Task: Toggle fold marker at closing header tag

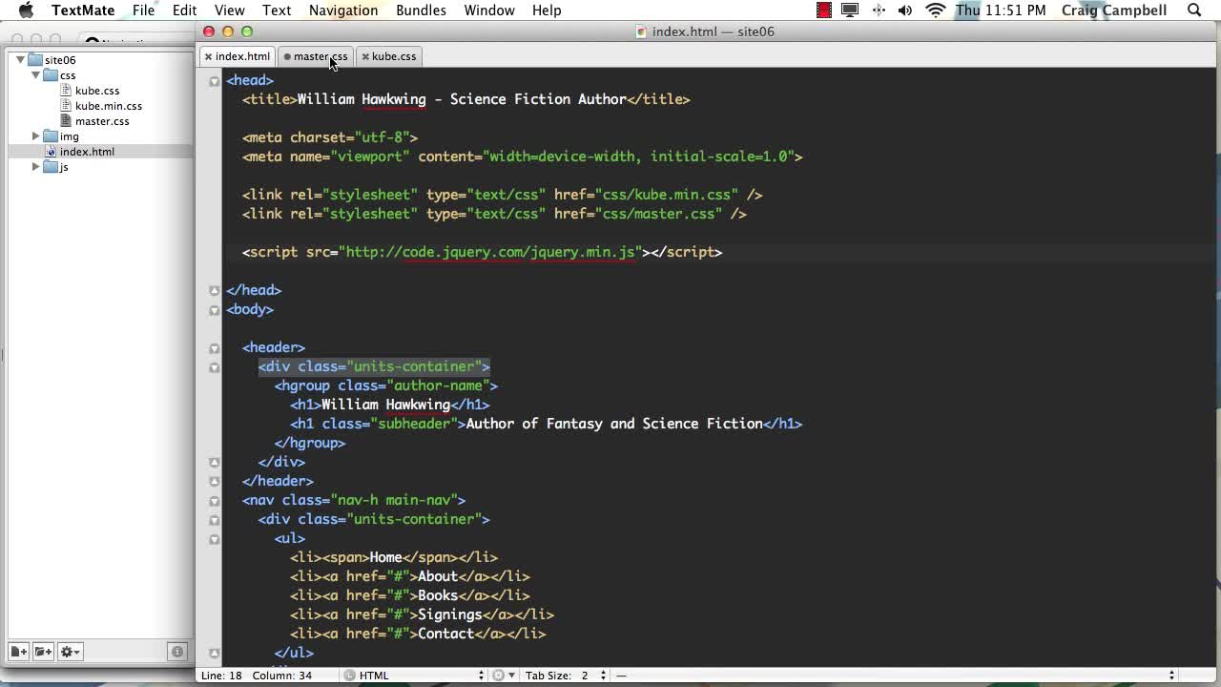Action: point(215,482)
